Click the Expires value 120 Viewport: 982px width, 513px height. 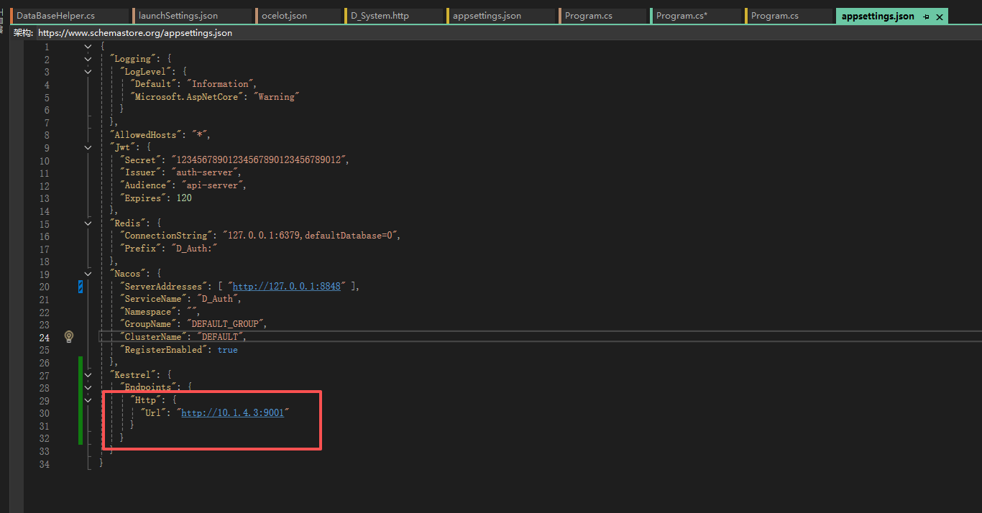[184, 198]
